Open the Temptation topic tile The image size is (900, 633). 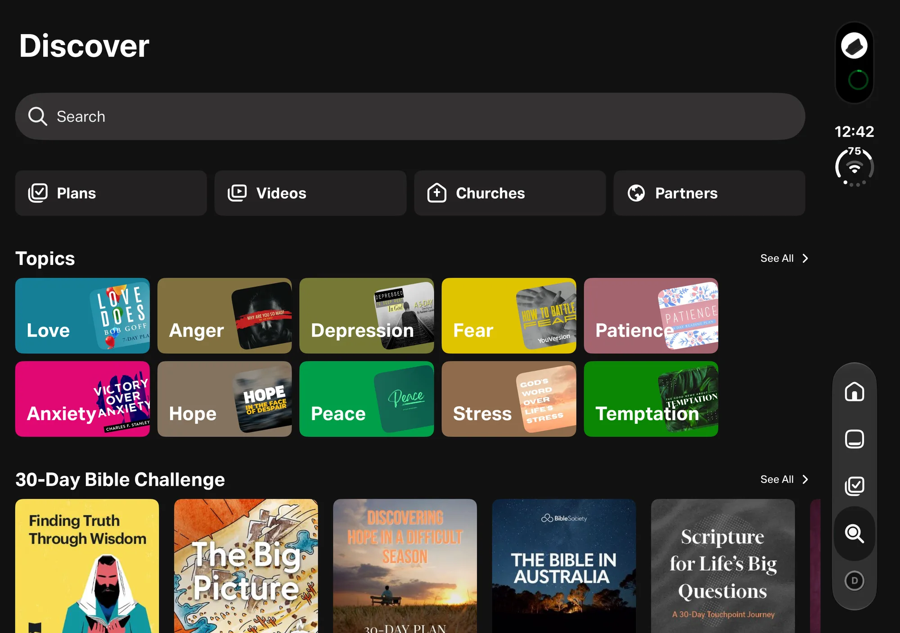(x=651, y=399)
